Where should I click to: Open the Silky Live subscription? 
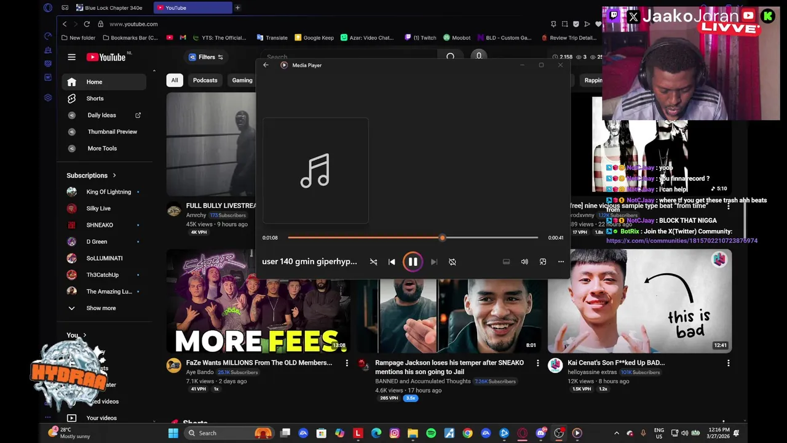[104, 209]
